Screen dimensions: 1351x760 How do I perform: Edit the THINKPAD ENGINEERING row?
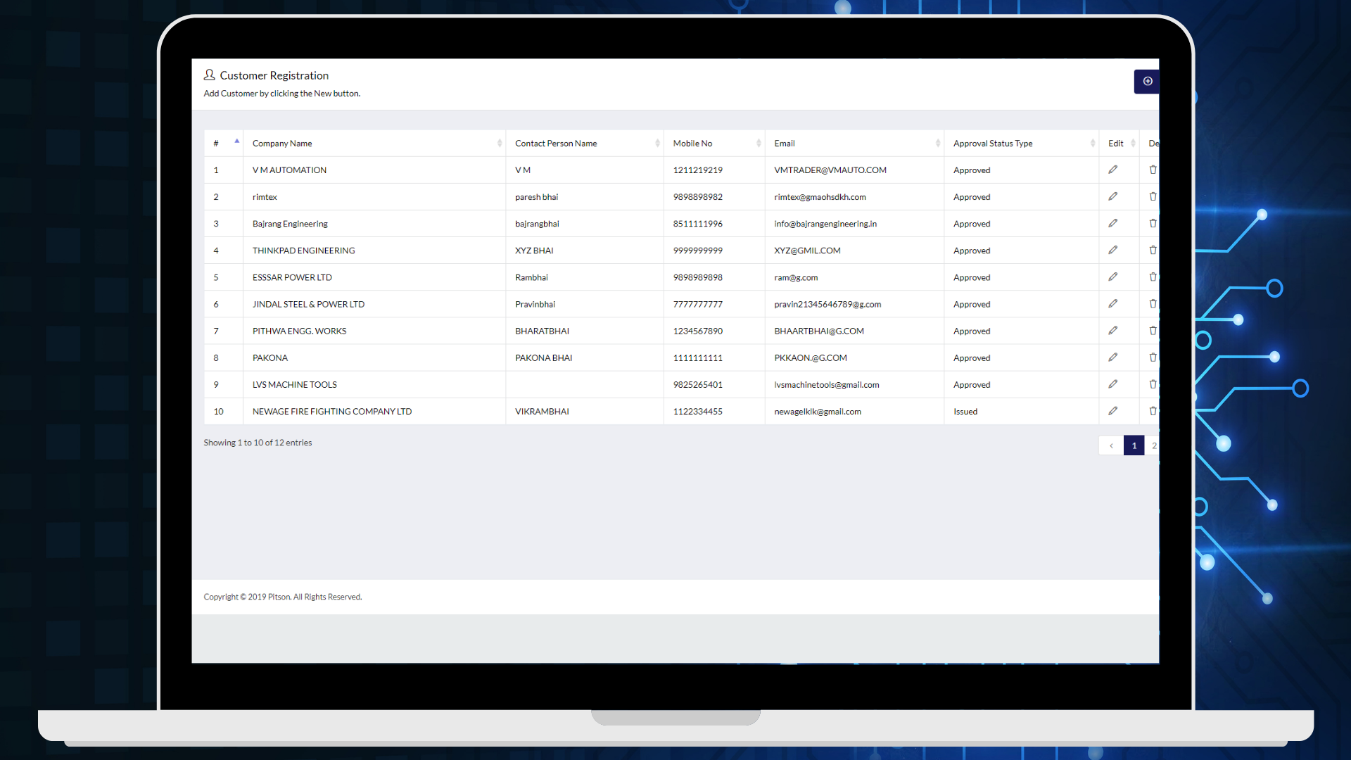coord(1112,250)
